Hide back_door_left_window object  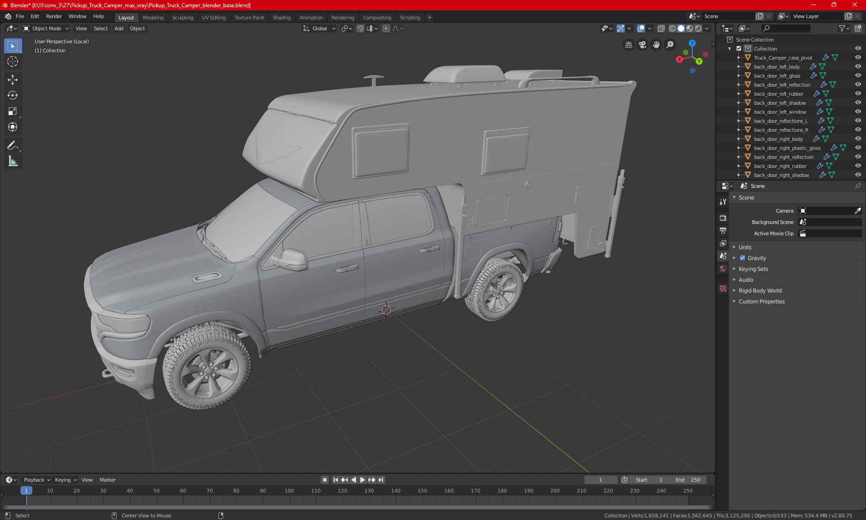(x=858, y=112)
